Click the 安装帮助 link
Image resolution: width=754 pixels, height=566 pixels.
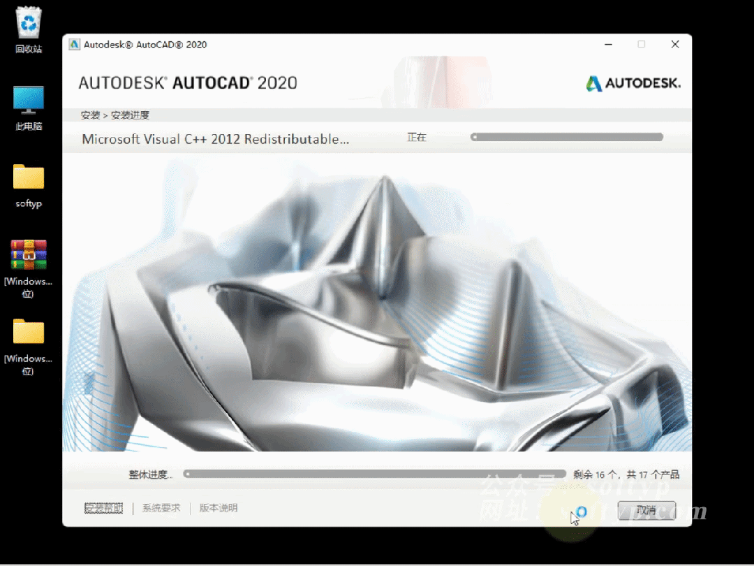[x=103, y=508]
